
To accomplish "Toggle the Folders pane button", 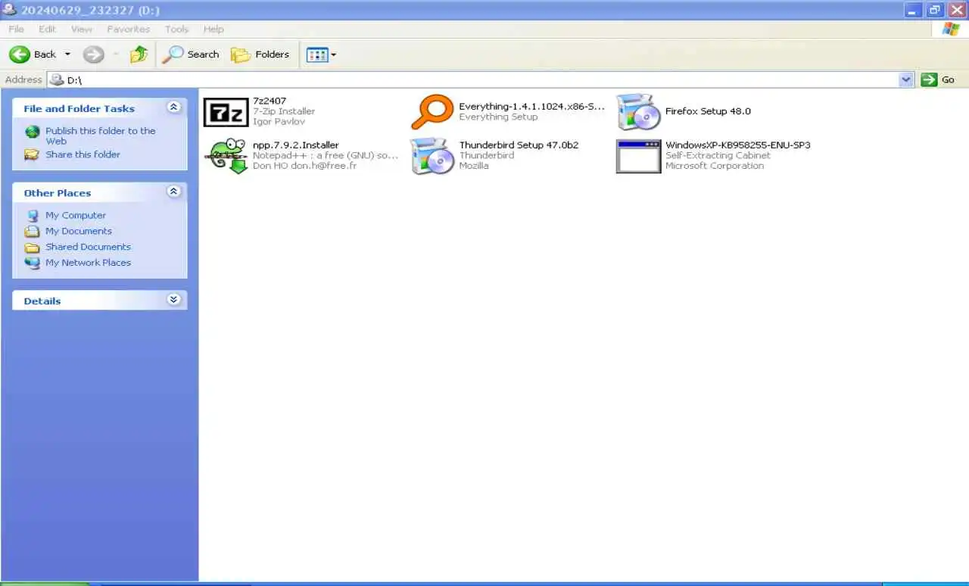I will tap(260, 55).
